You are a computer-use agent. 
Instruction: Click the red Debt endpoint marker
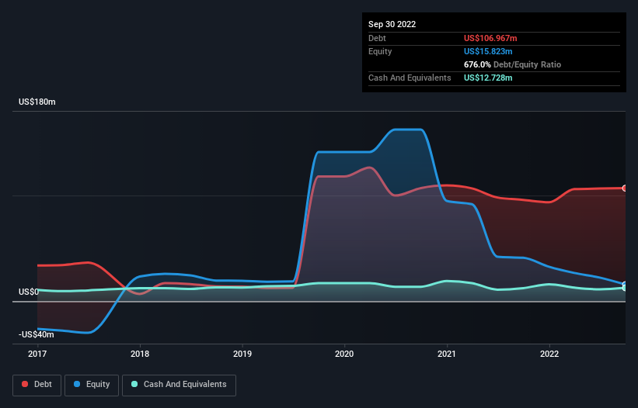(x=625, y=188)
